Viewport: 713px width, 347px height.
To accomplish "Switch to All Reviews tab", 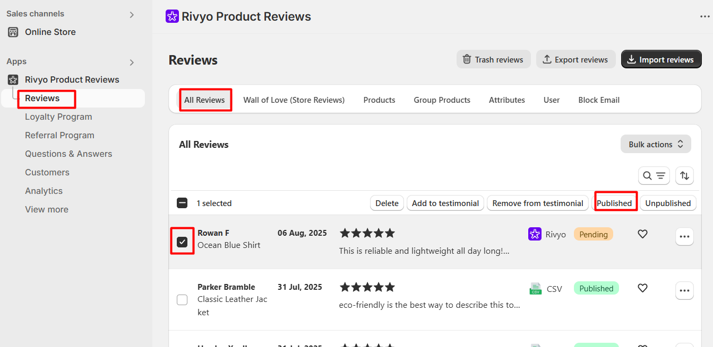I will (204, 100).
